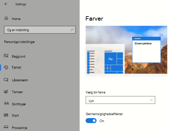Click the Settings window title text
The height and width of the screenshot is (131, 170).
pyautogui.click(x=21, y=4)
